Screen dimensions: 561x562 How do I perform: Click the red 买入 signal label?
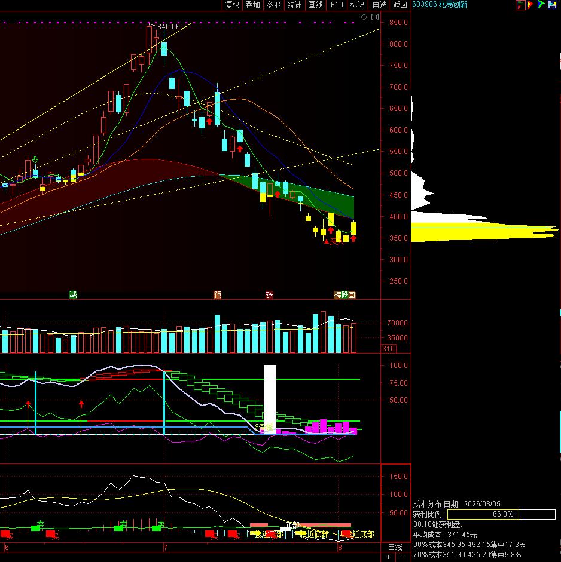(x=337, y=241)
